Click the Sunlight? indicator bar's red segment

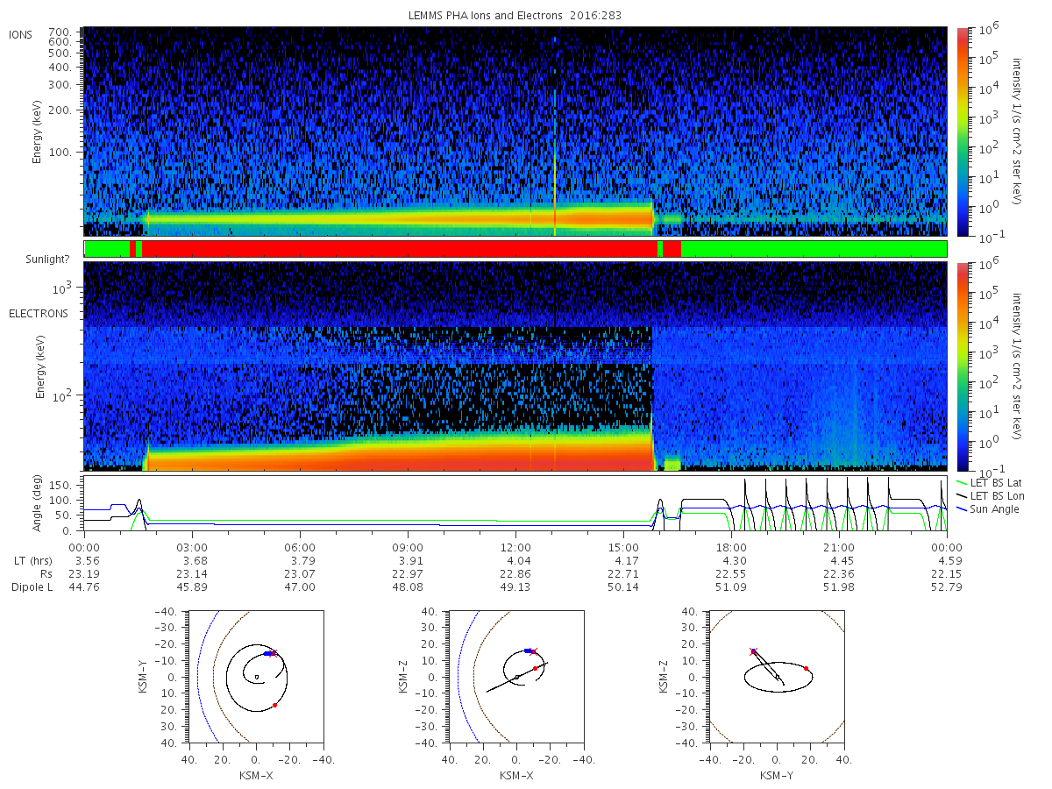coord(399,249)
